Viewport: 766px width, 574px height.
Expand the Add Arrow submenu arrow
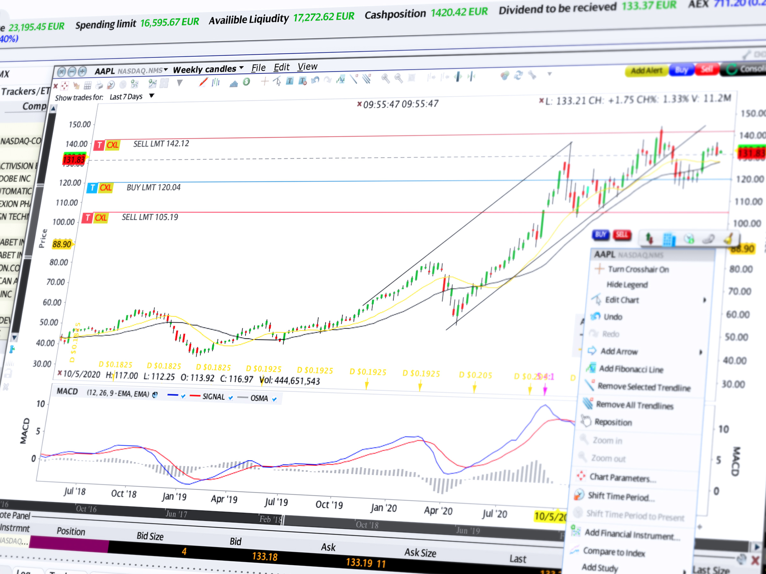click(701, 352)
